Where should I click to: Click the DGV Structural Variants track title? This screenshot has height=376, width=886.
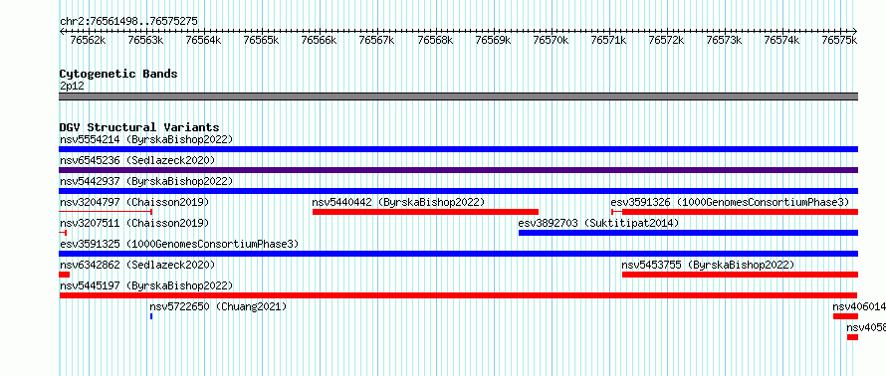pos(139,127)
